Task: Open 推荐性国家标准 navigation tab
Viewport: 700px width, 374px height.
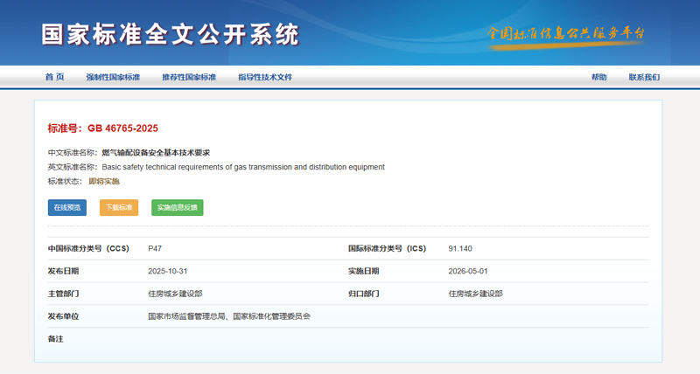Action: [188, 77]
